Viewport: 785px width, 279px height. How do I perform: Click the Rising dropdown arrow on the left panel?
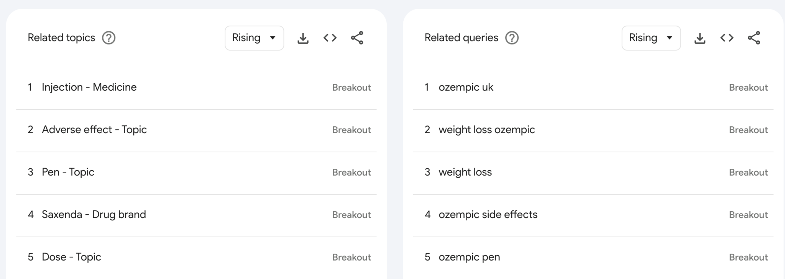click(x=273, y=38)
